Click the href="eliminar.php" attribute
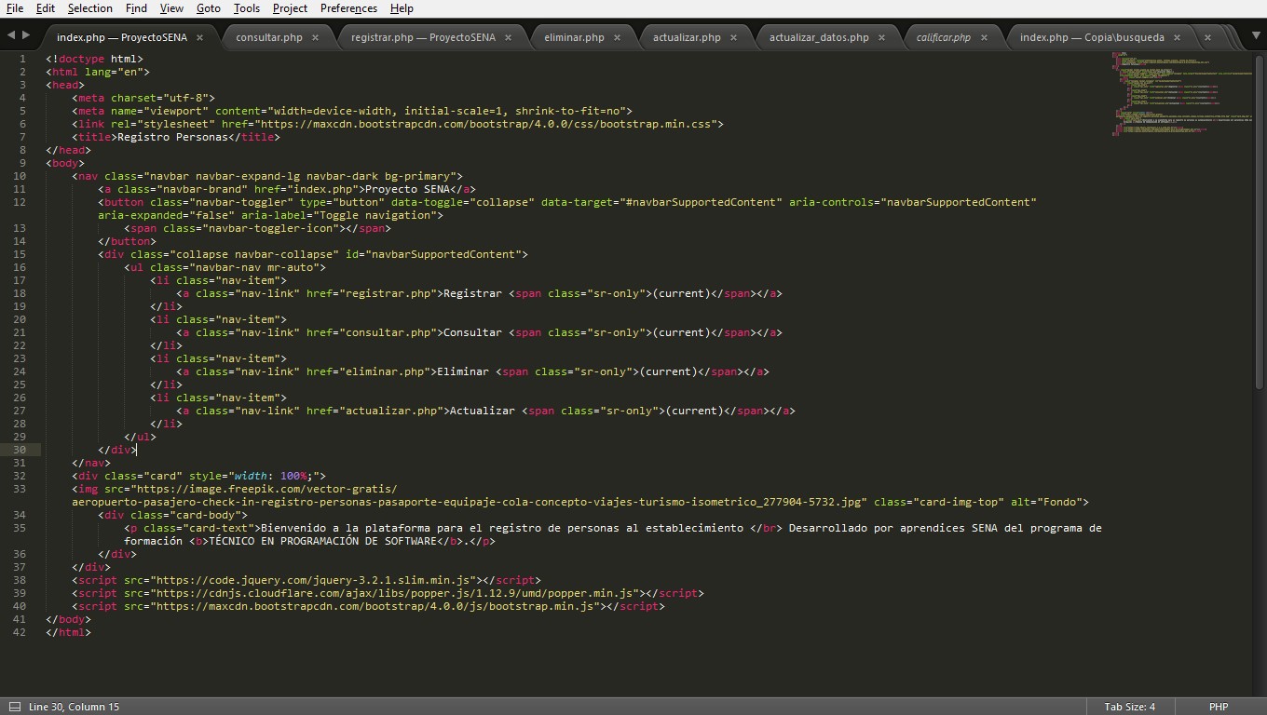The height and width of the screenshot is (715, 1267). (x=369, y=371)
